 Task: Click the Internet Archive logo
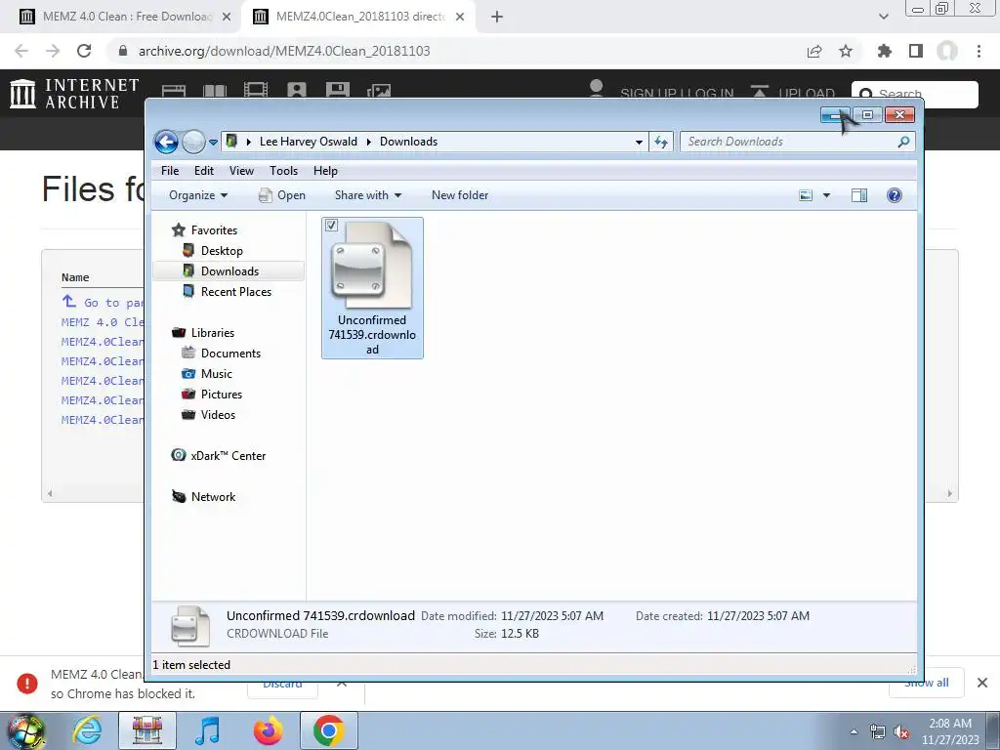click(x=74, y=94)
